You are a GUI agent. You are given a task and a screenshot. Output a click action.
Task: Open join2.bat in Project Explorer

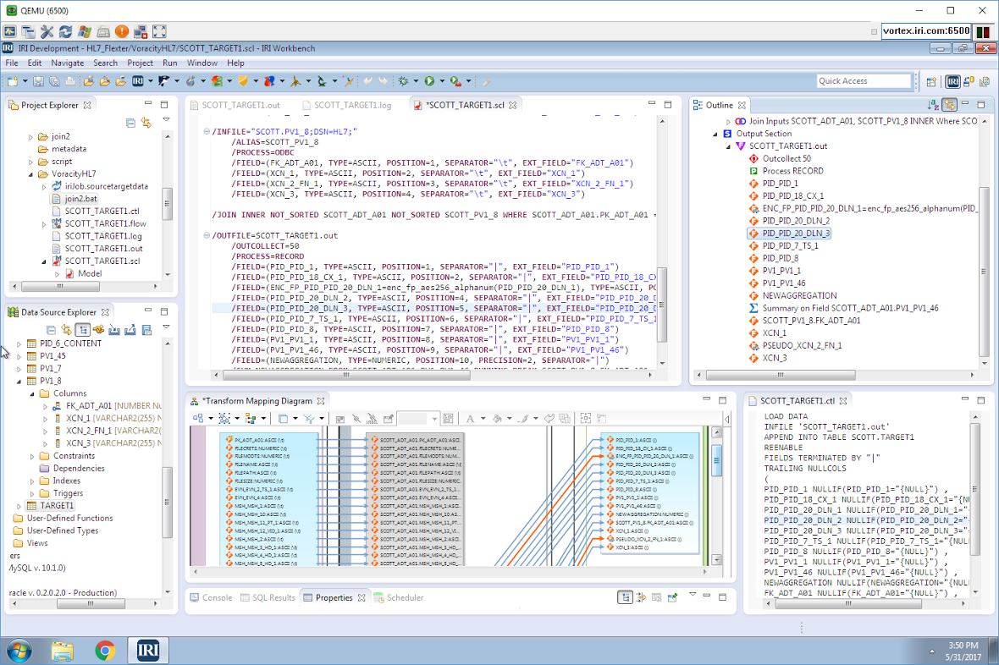[x=81, y=199]
